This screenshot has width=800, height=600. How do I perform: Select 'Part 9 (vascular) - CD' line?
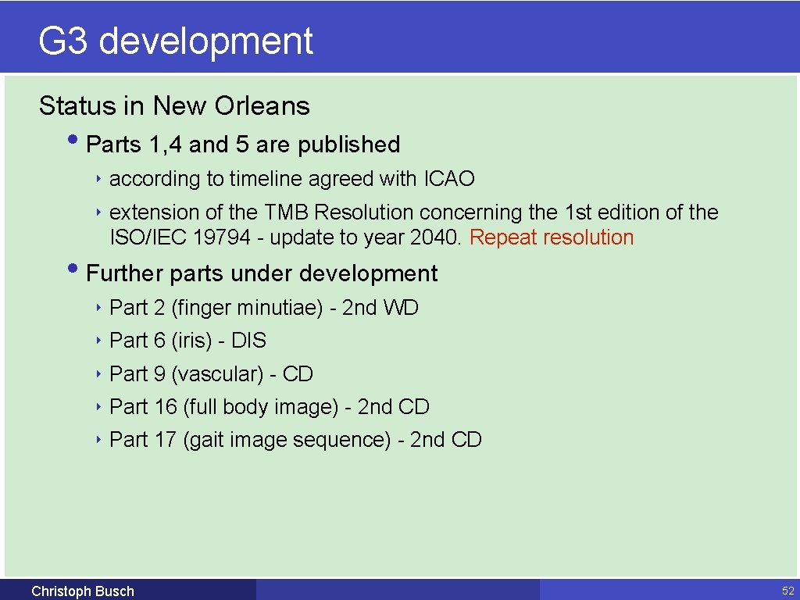click(211, 374)
